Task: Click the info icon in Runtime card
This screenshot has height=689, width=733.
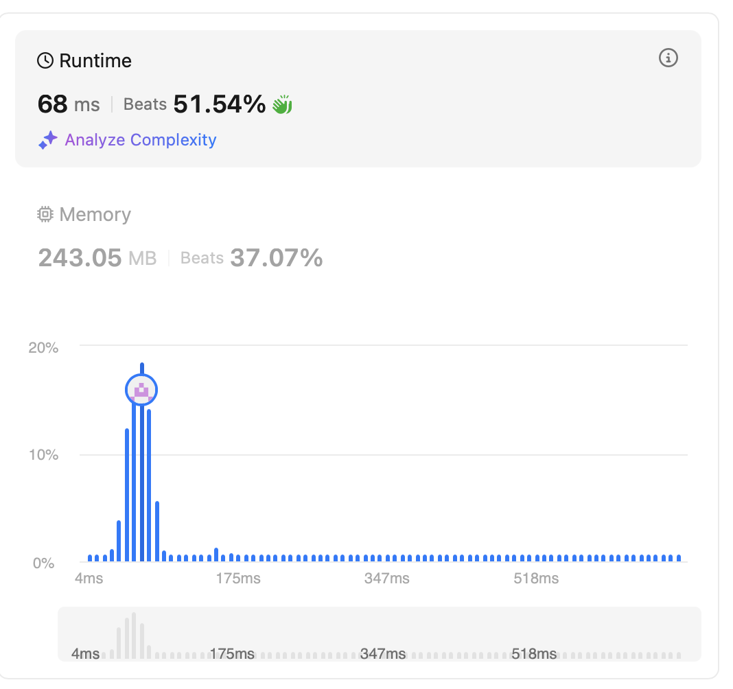Action: coord(668,58)
